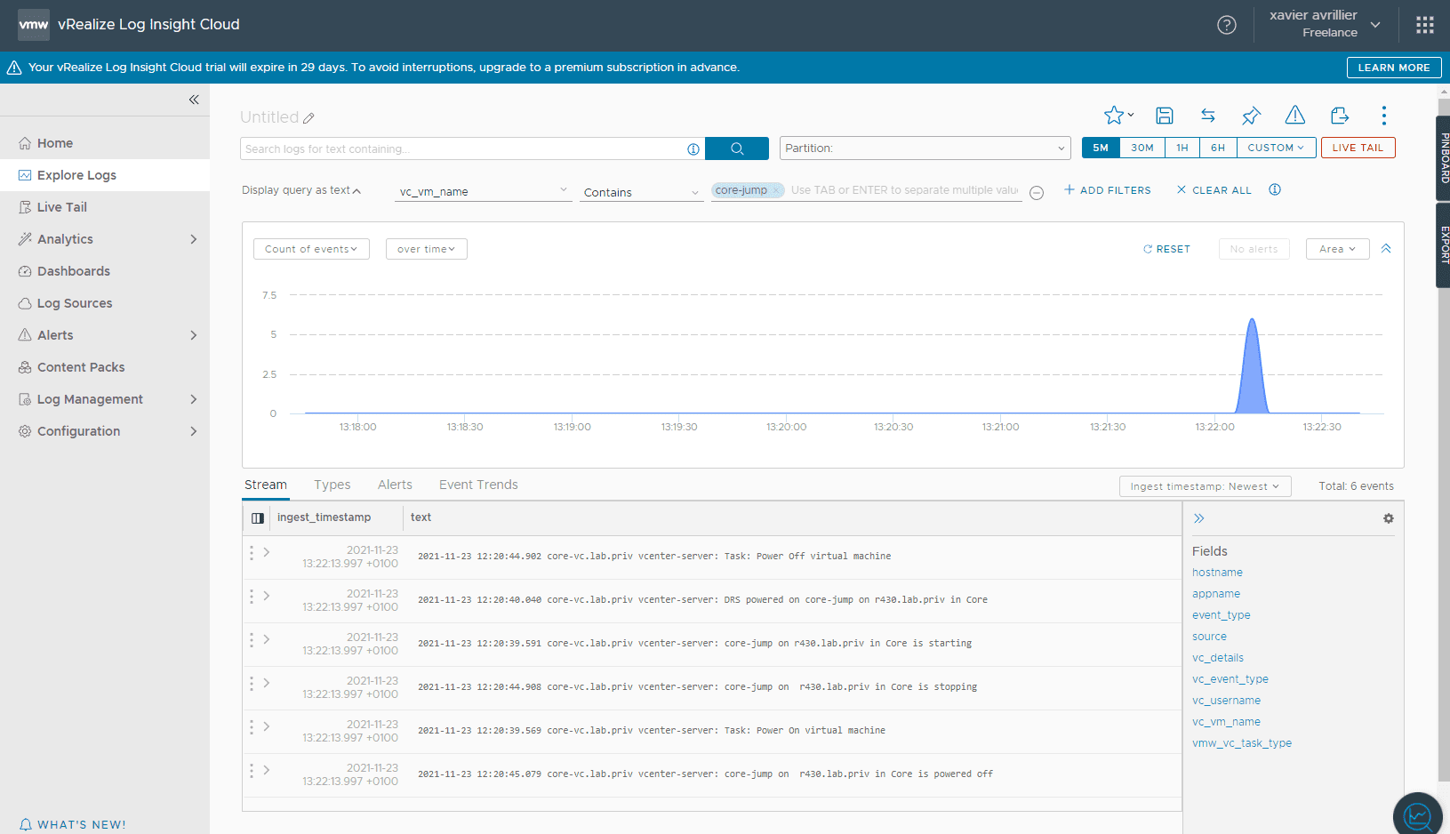Open the apps grid launcher icon
The width and height of the screenshot is (1450, 834).
1425,25
